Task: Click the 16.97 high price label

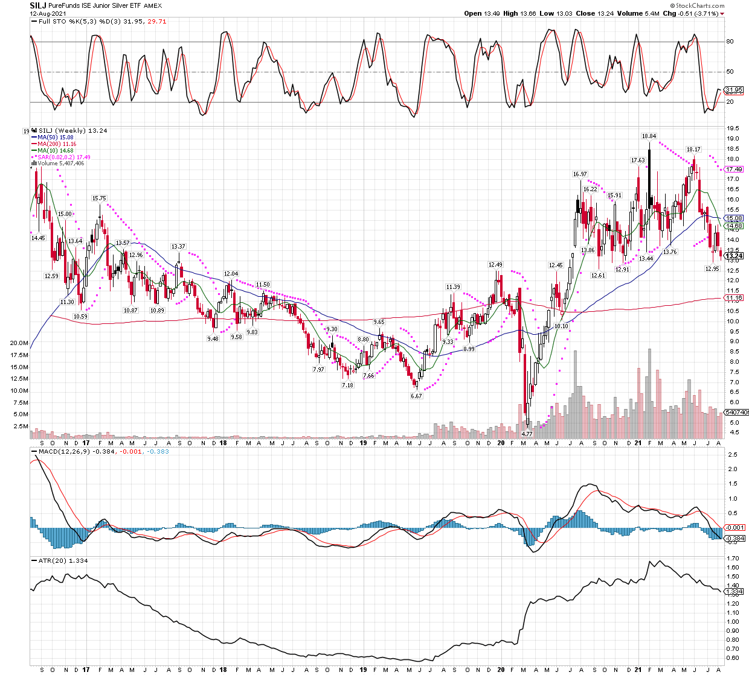Action: [x=580, y=174]
